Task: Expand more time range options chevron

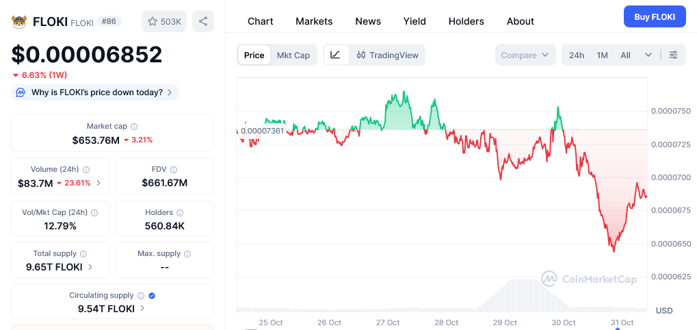Action: tap(648, 55)
